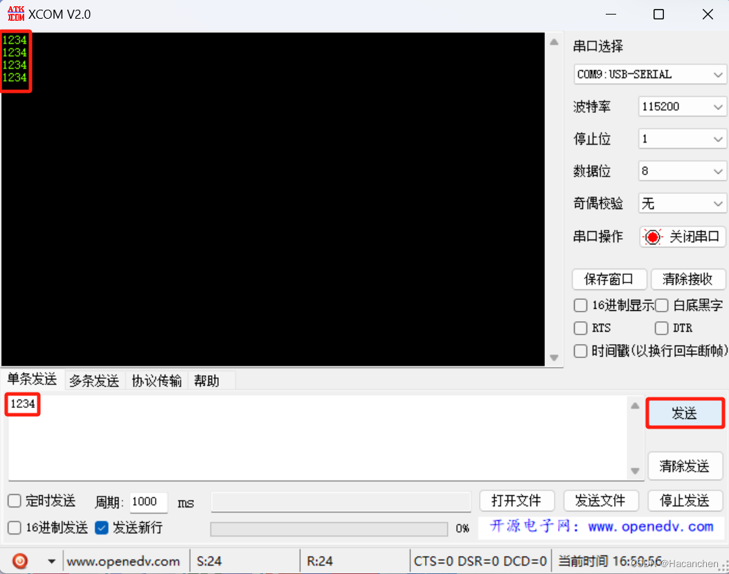The image size is (729, 574).
Task: Click the send text box containing 1234
Action: (318, 438)
